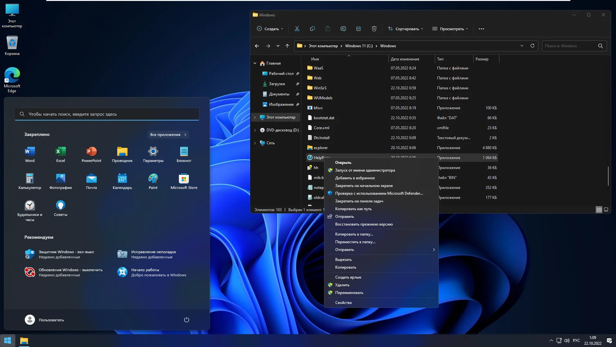Switch to large thumbnails view in status bar
Viewport: 616px width, 347px height.
point(606,209)
